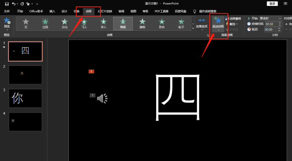Switch to the 设计 ribbon tab

click(65, 11)
